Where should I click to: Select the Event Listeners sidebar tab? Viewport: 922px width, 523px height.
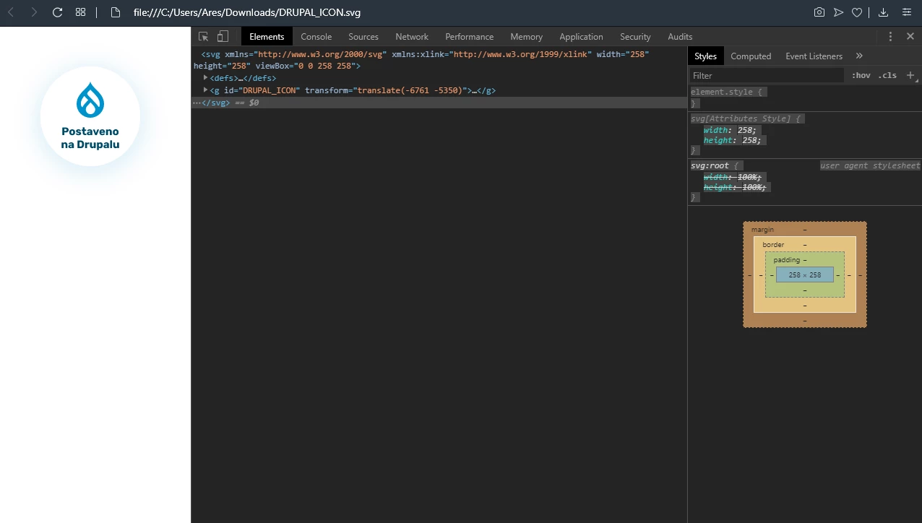click(814, 56)
